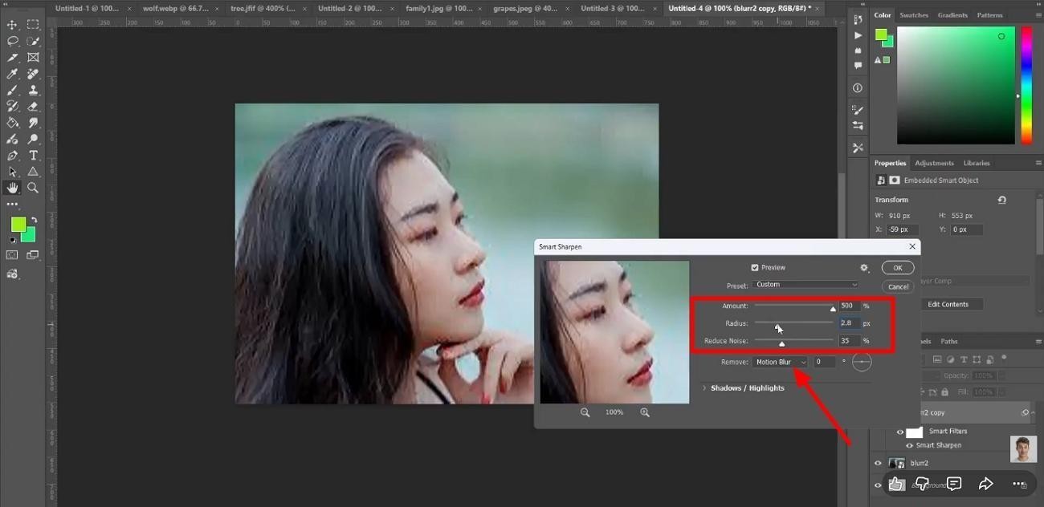
Task: Select the Smudge tool
Action: (33, 123)
